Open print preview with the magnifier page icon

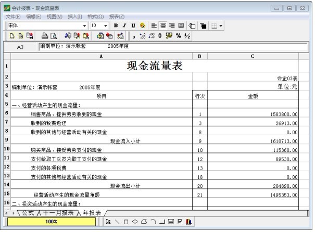[x=54, y=36]
